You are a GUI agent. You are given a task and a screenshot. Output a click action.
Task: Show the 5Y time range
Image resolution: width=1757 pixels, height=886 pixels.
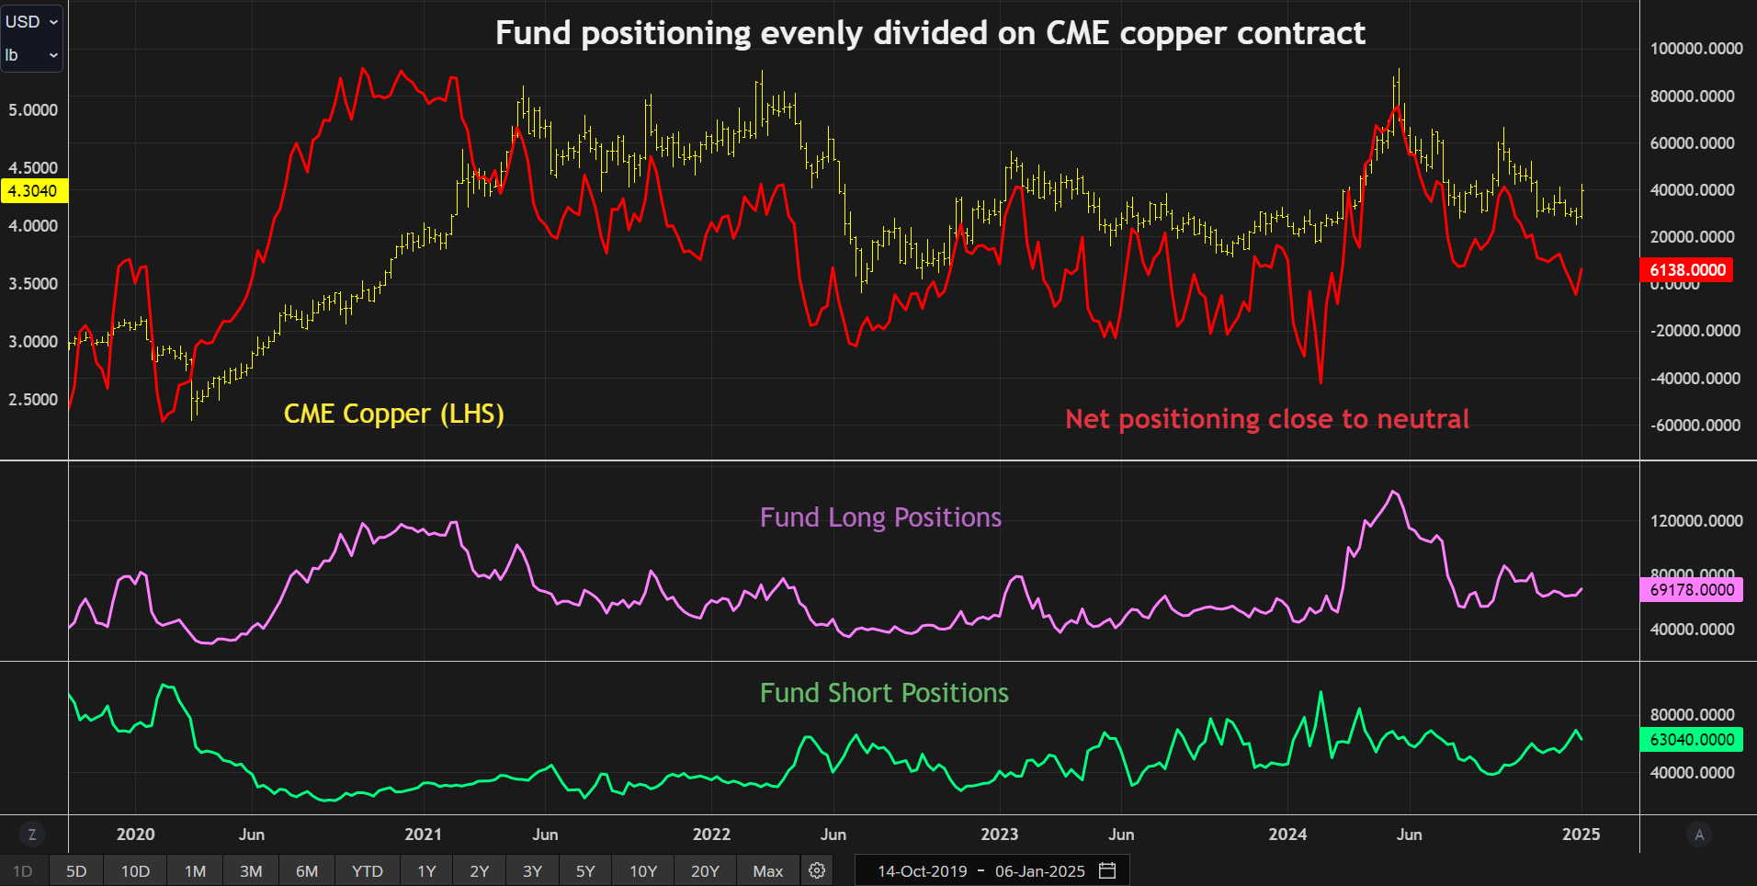coord(585,871)
